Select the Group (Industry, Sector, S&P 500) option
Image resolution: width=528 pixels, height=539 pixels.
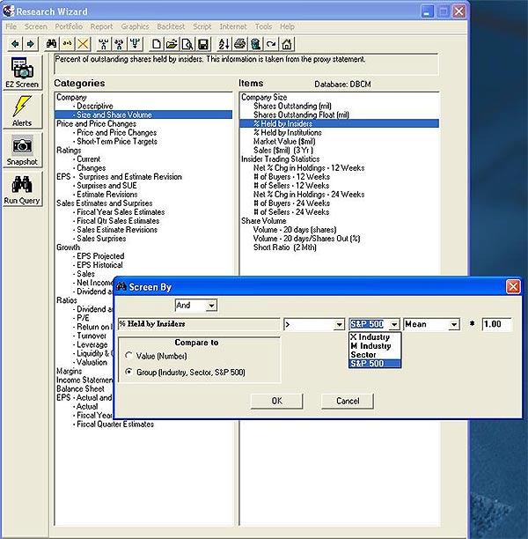point(129,372)
